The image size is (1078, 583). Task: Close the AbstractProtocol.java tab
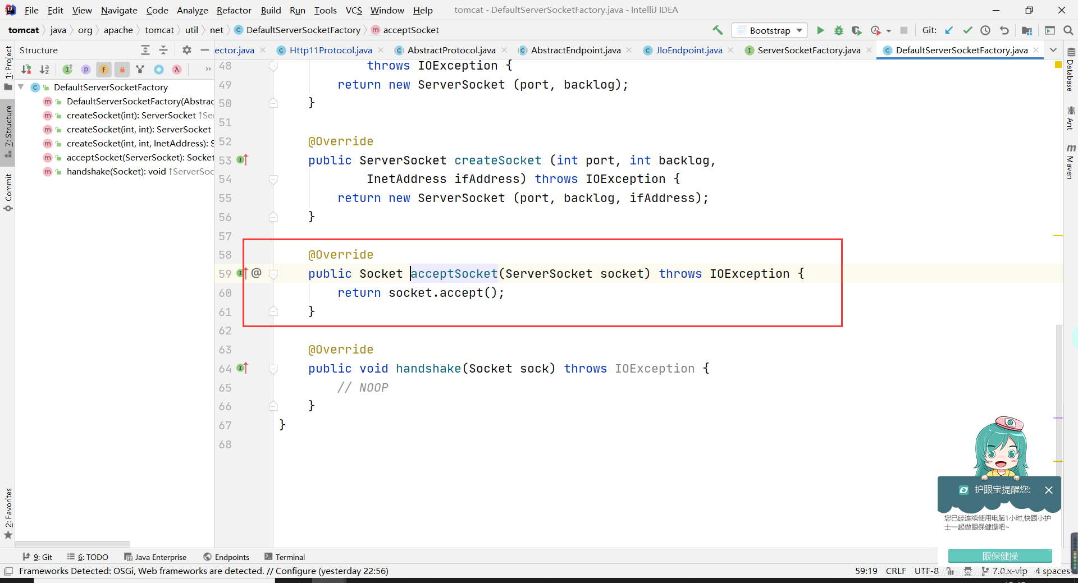pos(504,50)
